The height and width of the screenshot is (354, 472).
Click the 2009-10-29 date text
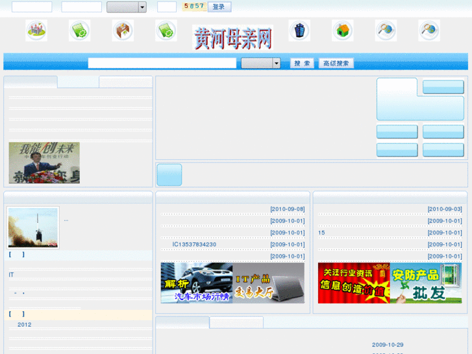[x=388, y=345]
